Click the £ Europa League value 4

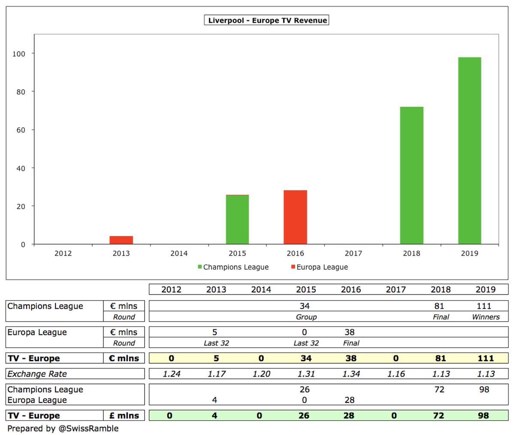point(215,400)
